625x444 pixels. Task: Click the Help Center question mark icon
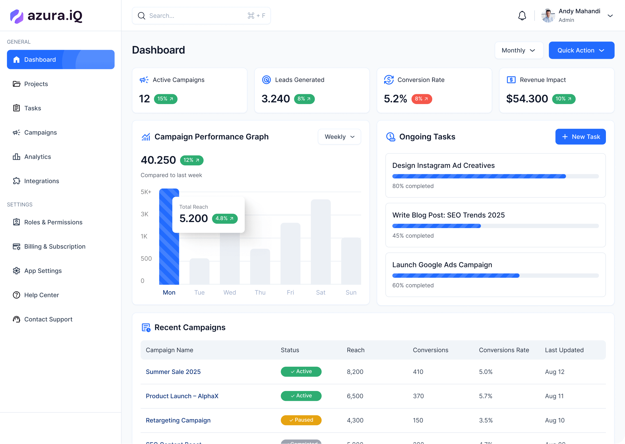coord(16,295)
